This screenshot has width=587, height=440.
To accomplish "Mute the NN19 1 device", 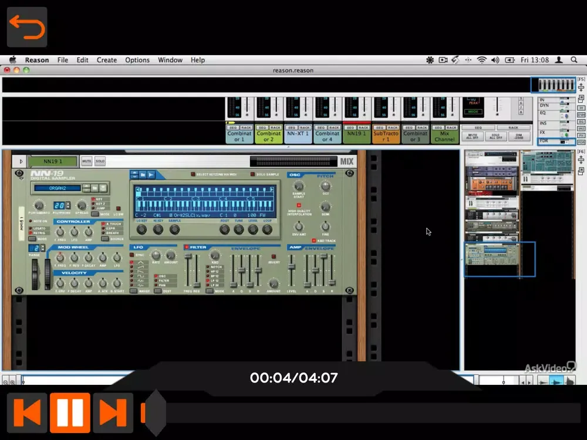I will coord(86,161).
